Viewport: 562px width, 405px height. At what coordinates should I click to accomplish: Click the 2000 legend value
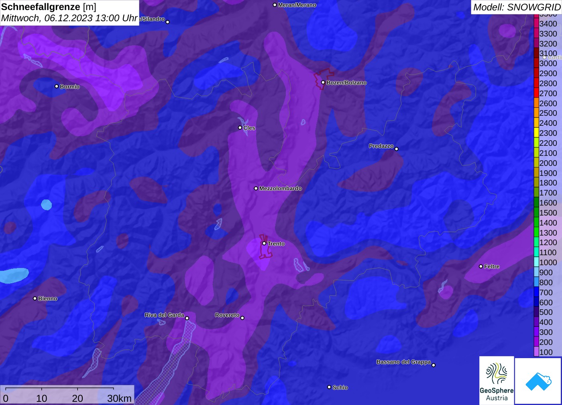548,163
